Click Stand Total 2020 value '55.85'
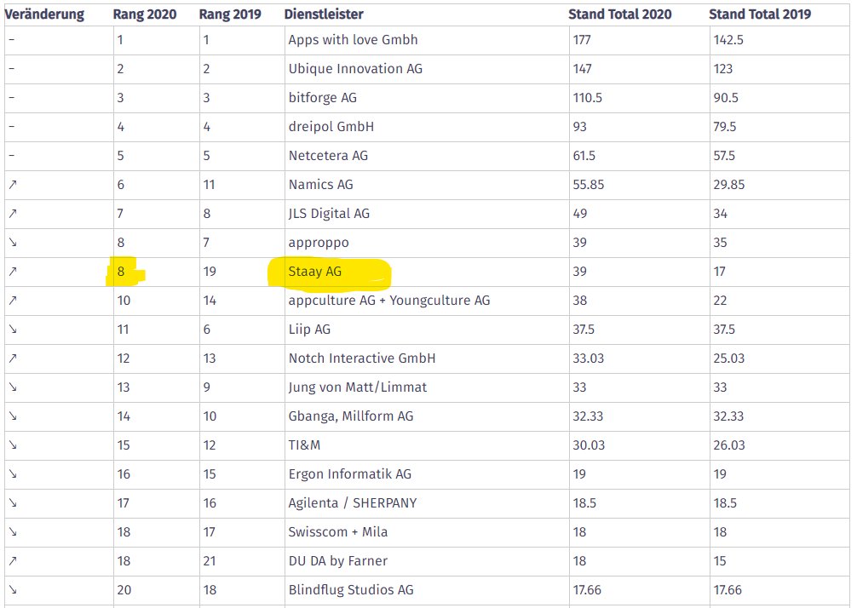 pos(589,185)
